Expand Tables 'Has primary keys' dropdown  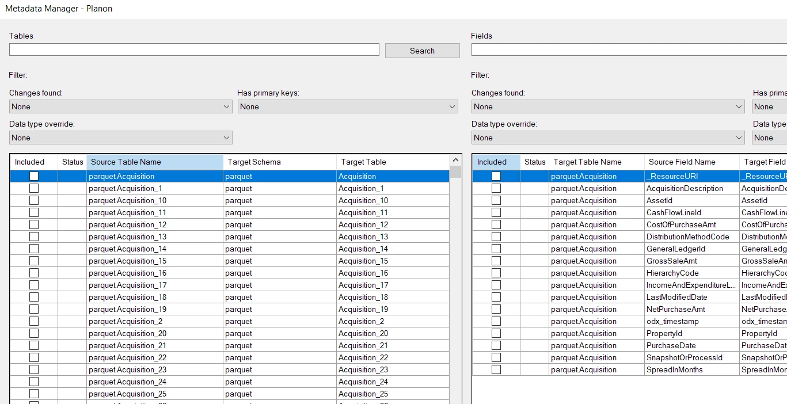point(348,106)
